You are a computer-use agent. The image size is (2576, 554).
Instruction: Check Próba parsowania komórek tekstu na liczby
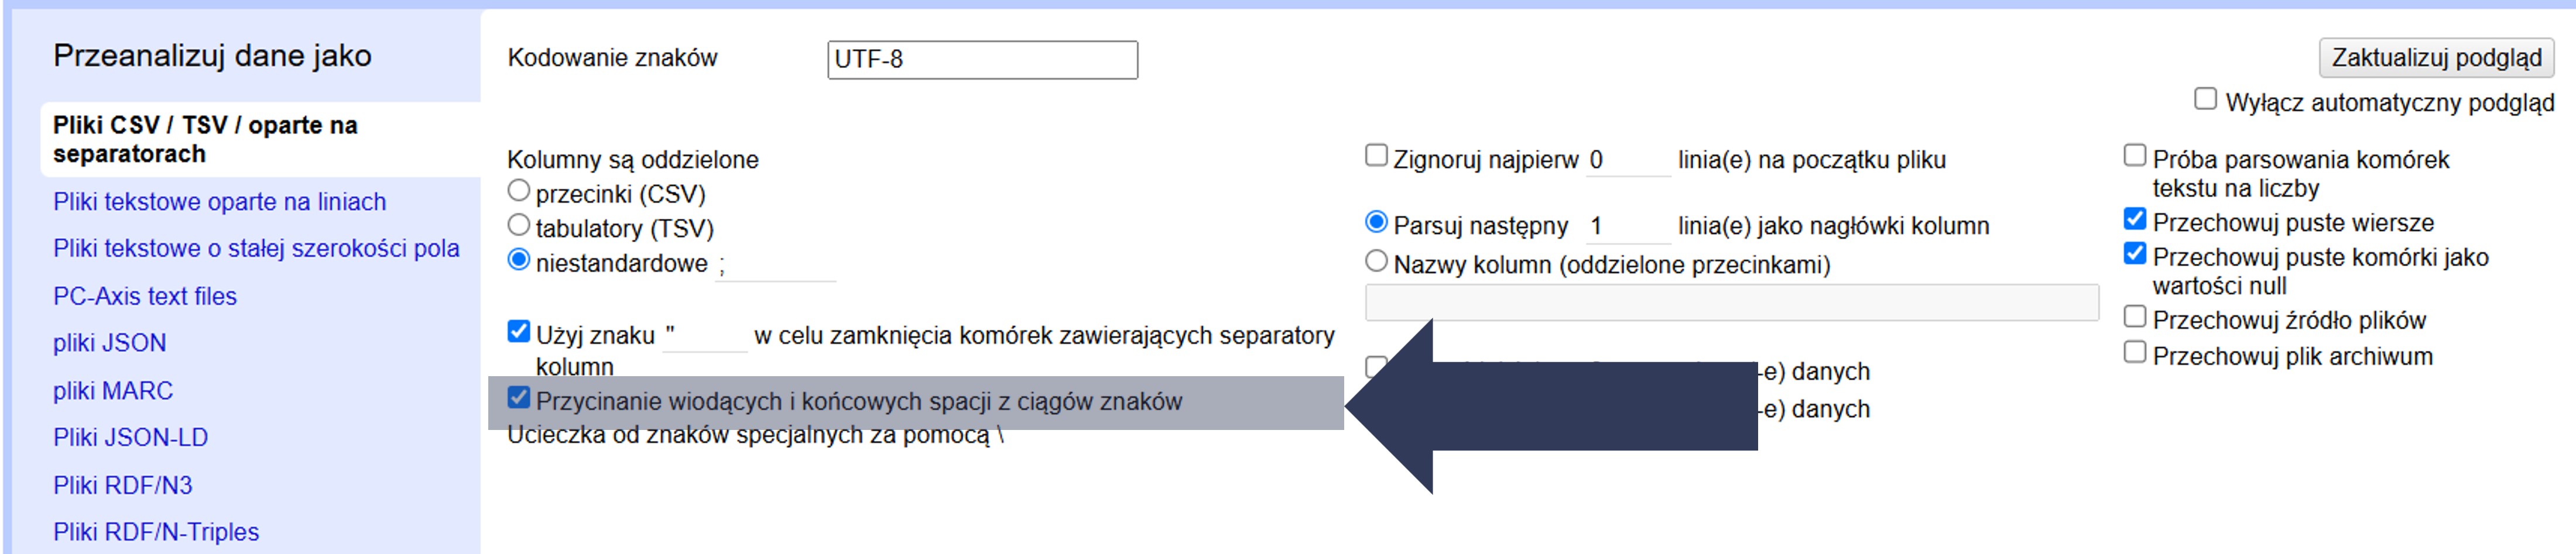point(2135,155)
